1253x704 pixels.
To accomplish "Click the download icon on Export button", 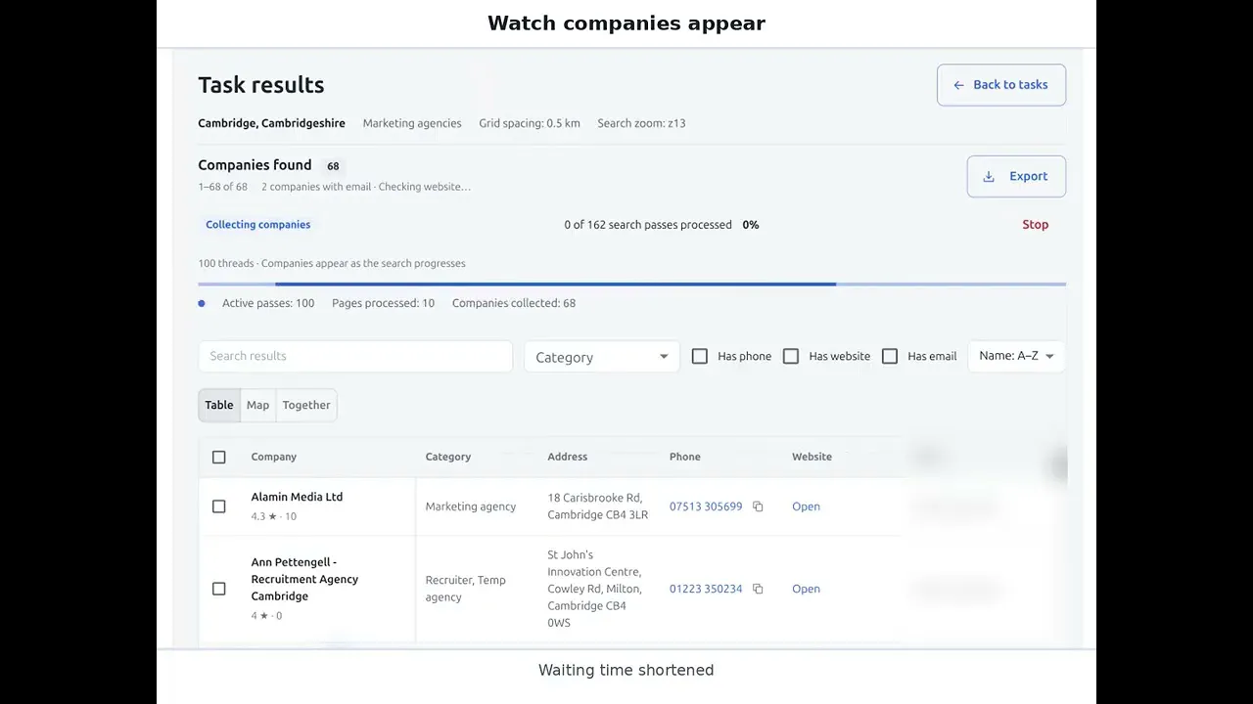I will point(989,177).
